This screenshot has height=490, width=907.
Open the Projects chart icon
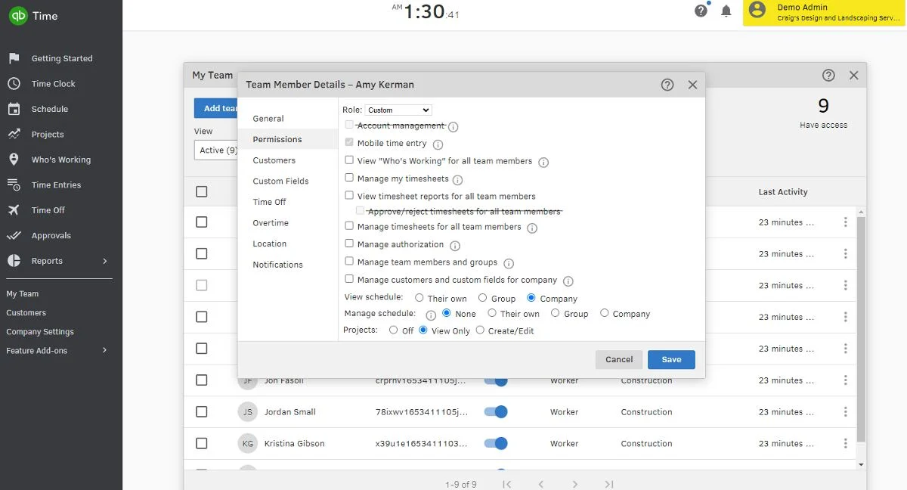click(x=14, y=135)
